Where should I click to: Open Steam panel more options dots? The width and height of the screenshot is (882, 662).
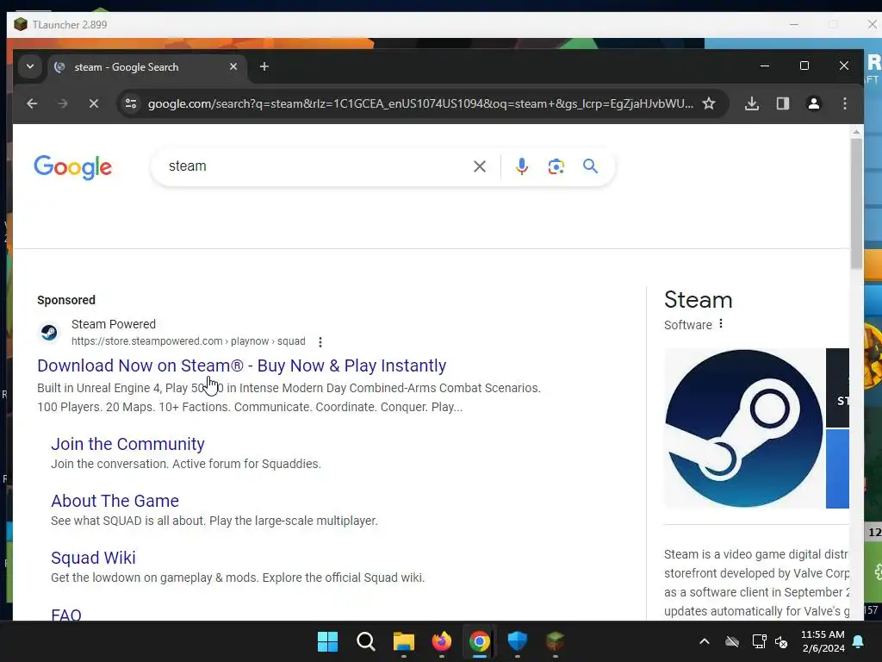(721, 324)
